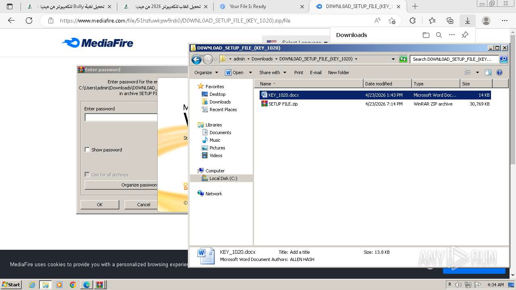Viewport: 516px width, 290px height.
Task: Open recent pages dropdown in Explorer
Action: (x=215, y=60)
